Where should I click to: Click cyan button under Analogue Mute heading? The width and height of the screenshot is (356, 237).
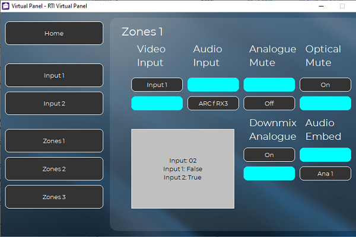269,85
